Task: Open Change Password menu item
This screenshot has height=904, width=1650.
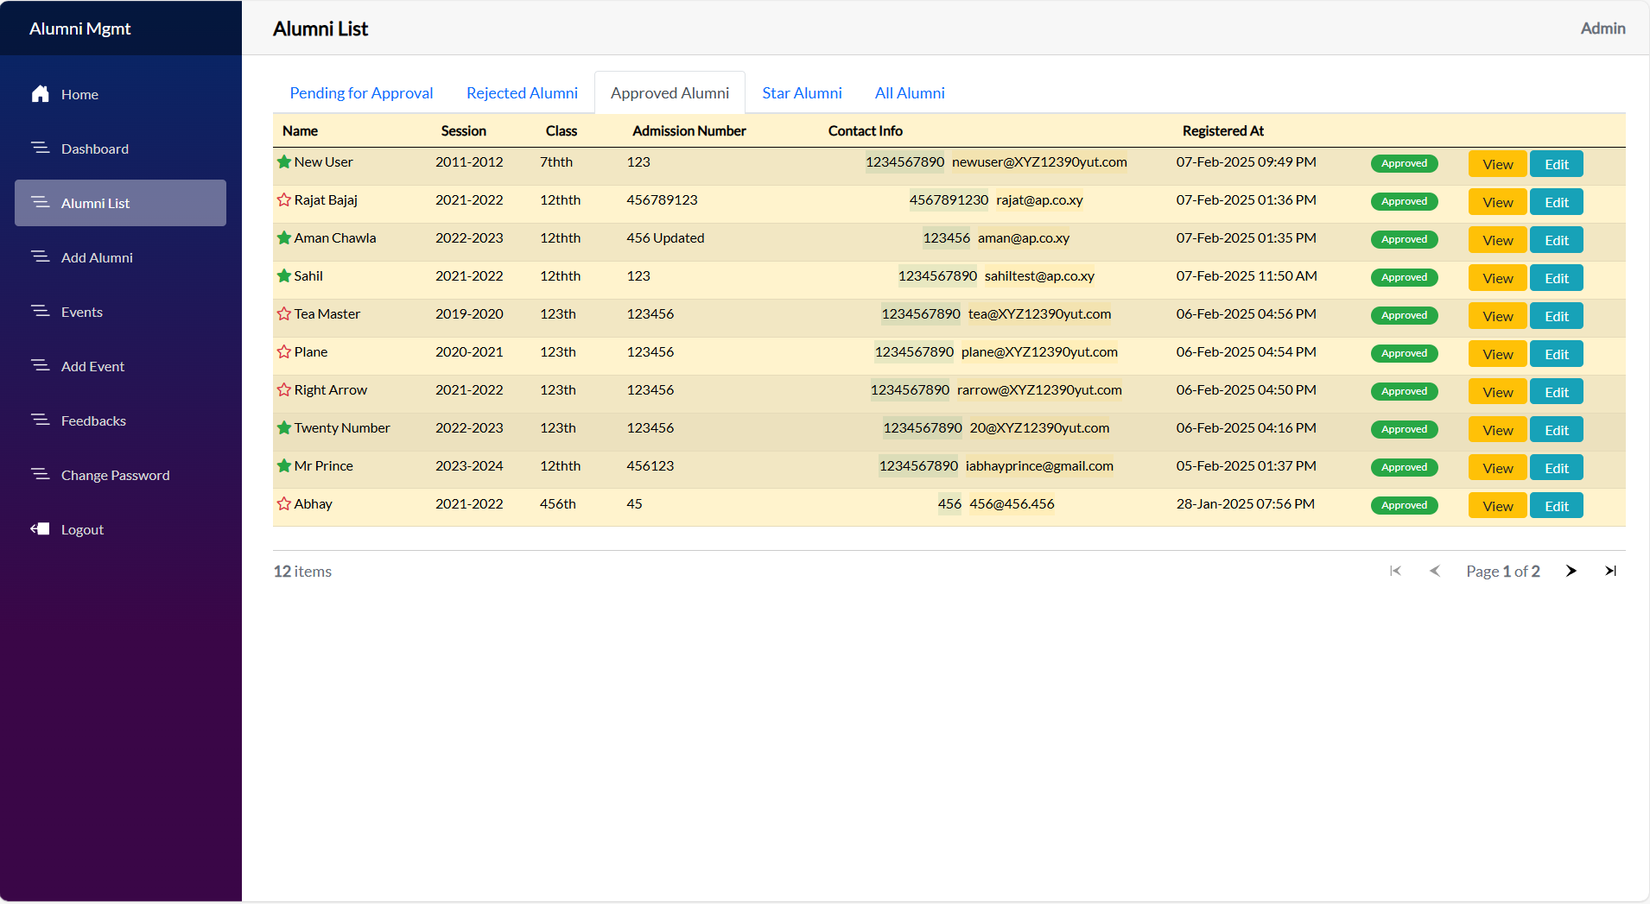Action: pyautogui.click(x=115, y=475)
